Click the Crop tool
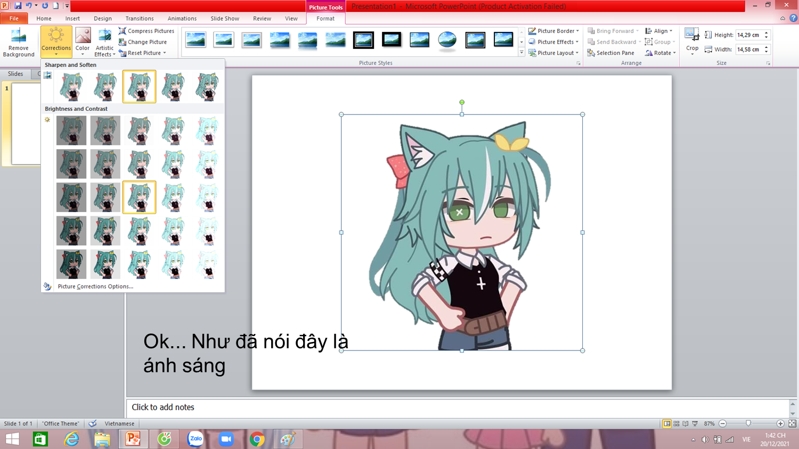 692,42
